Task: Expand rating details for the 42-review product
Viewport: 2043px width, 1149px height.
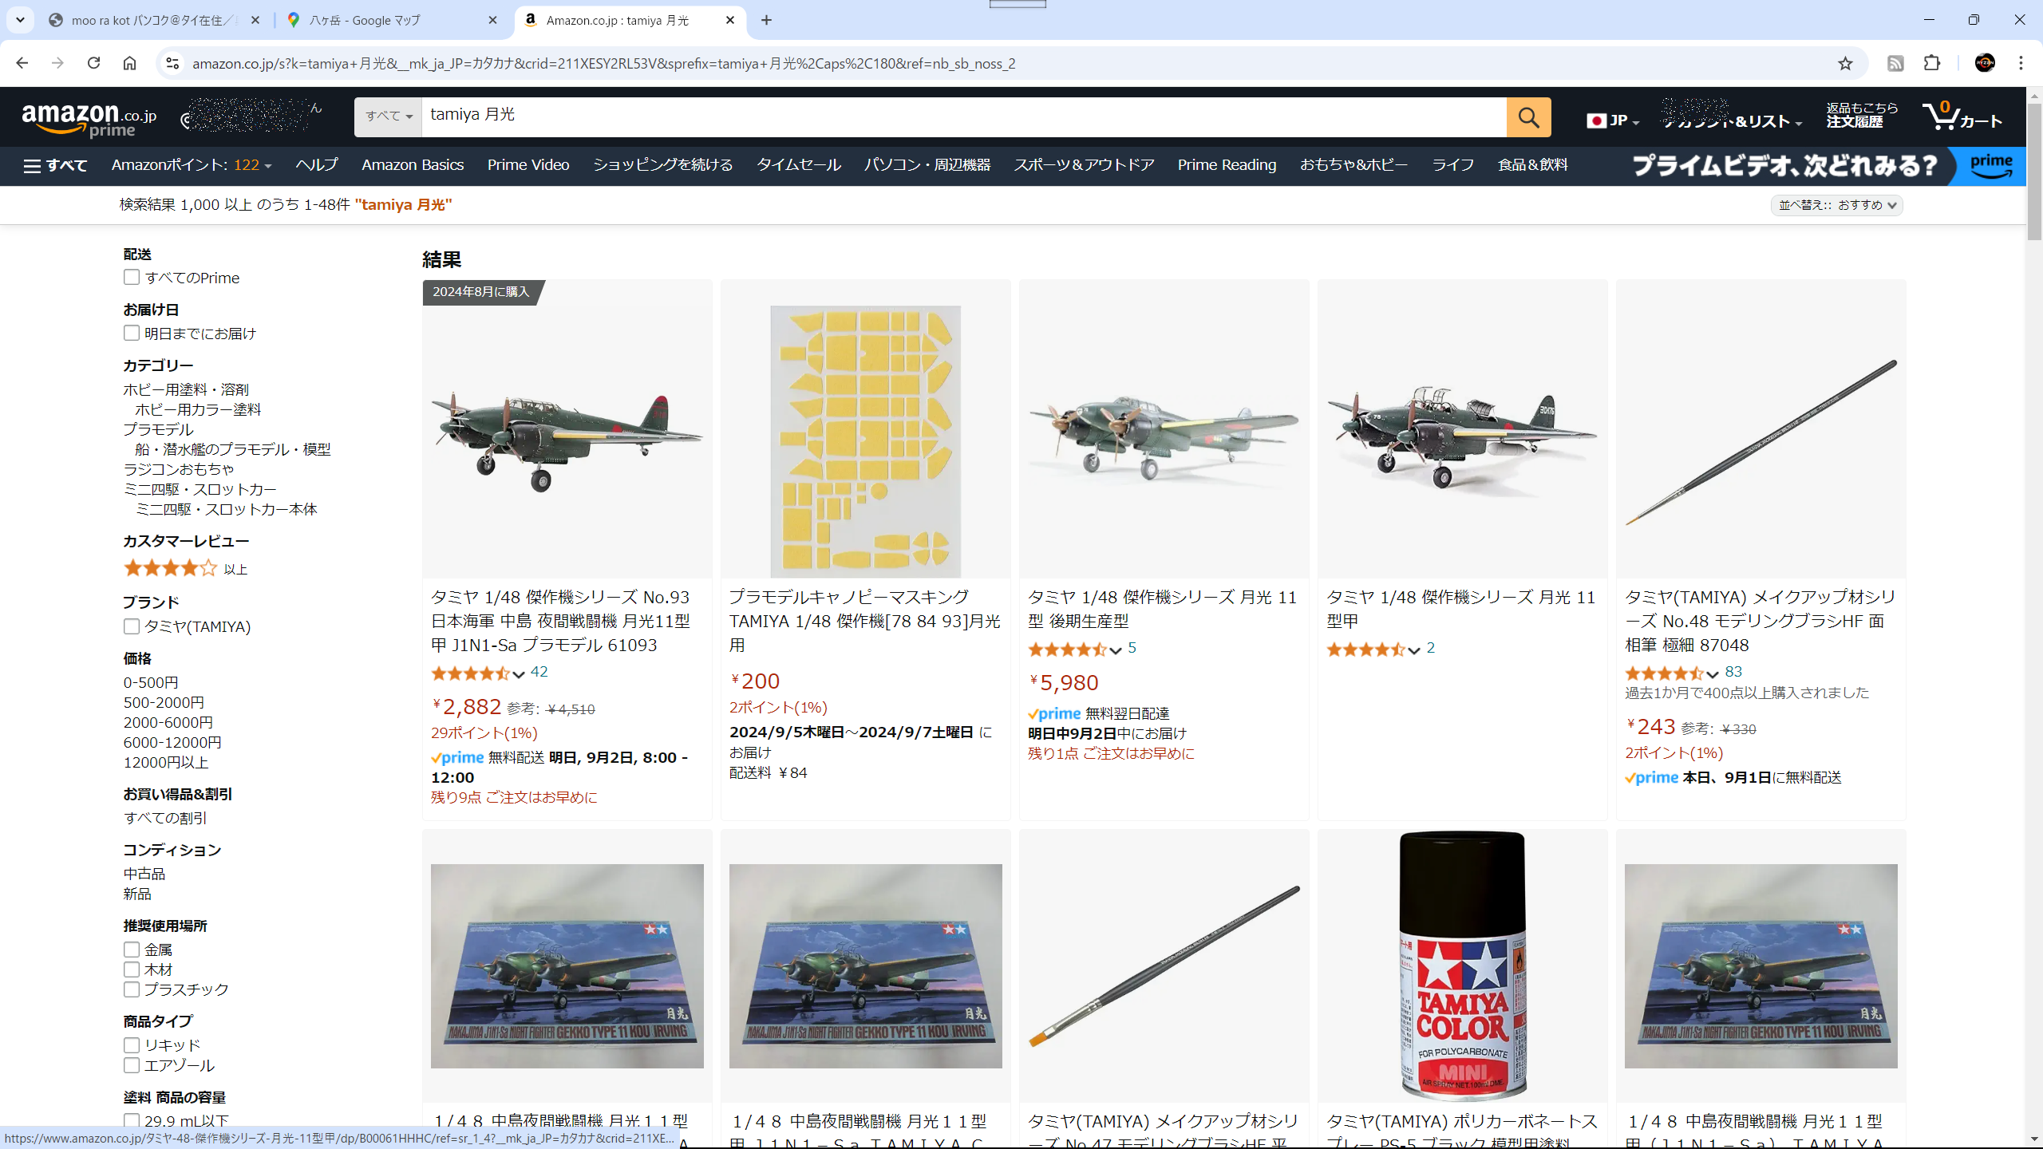Action: (x=519, y=674)
